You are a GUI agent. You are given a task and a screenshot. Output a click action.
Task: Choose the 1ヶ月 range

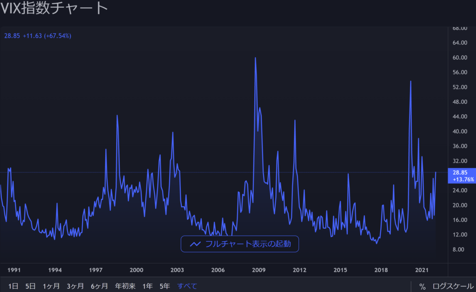51,286
